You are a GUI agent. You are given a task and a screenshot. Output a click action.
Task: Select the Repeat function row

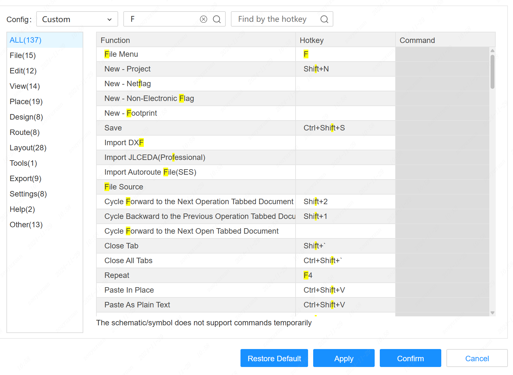point(195,275)
